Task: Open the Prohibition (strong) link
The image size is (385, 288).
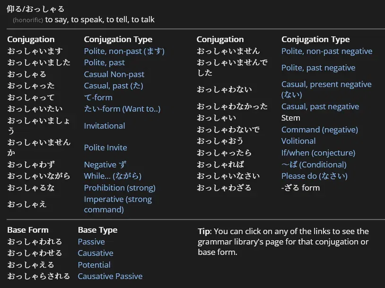Action: coord(119,188)
